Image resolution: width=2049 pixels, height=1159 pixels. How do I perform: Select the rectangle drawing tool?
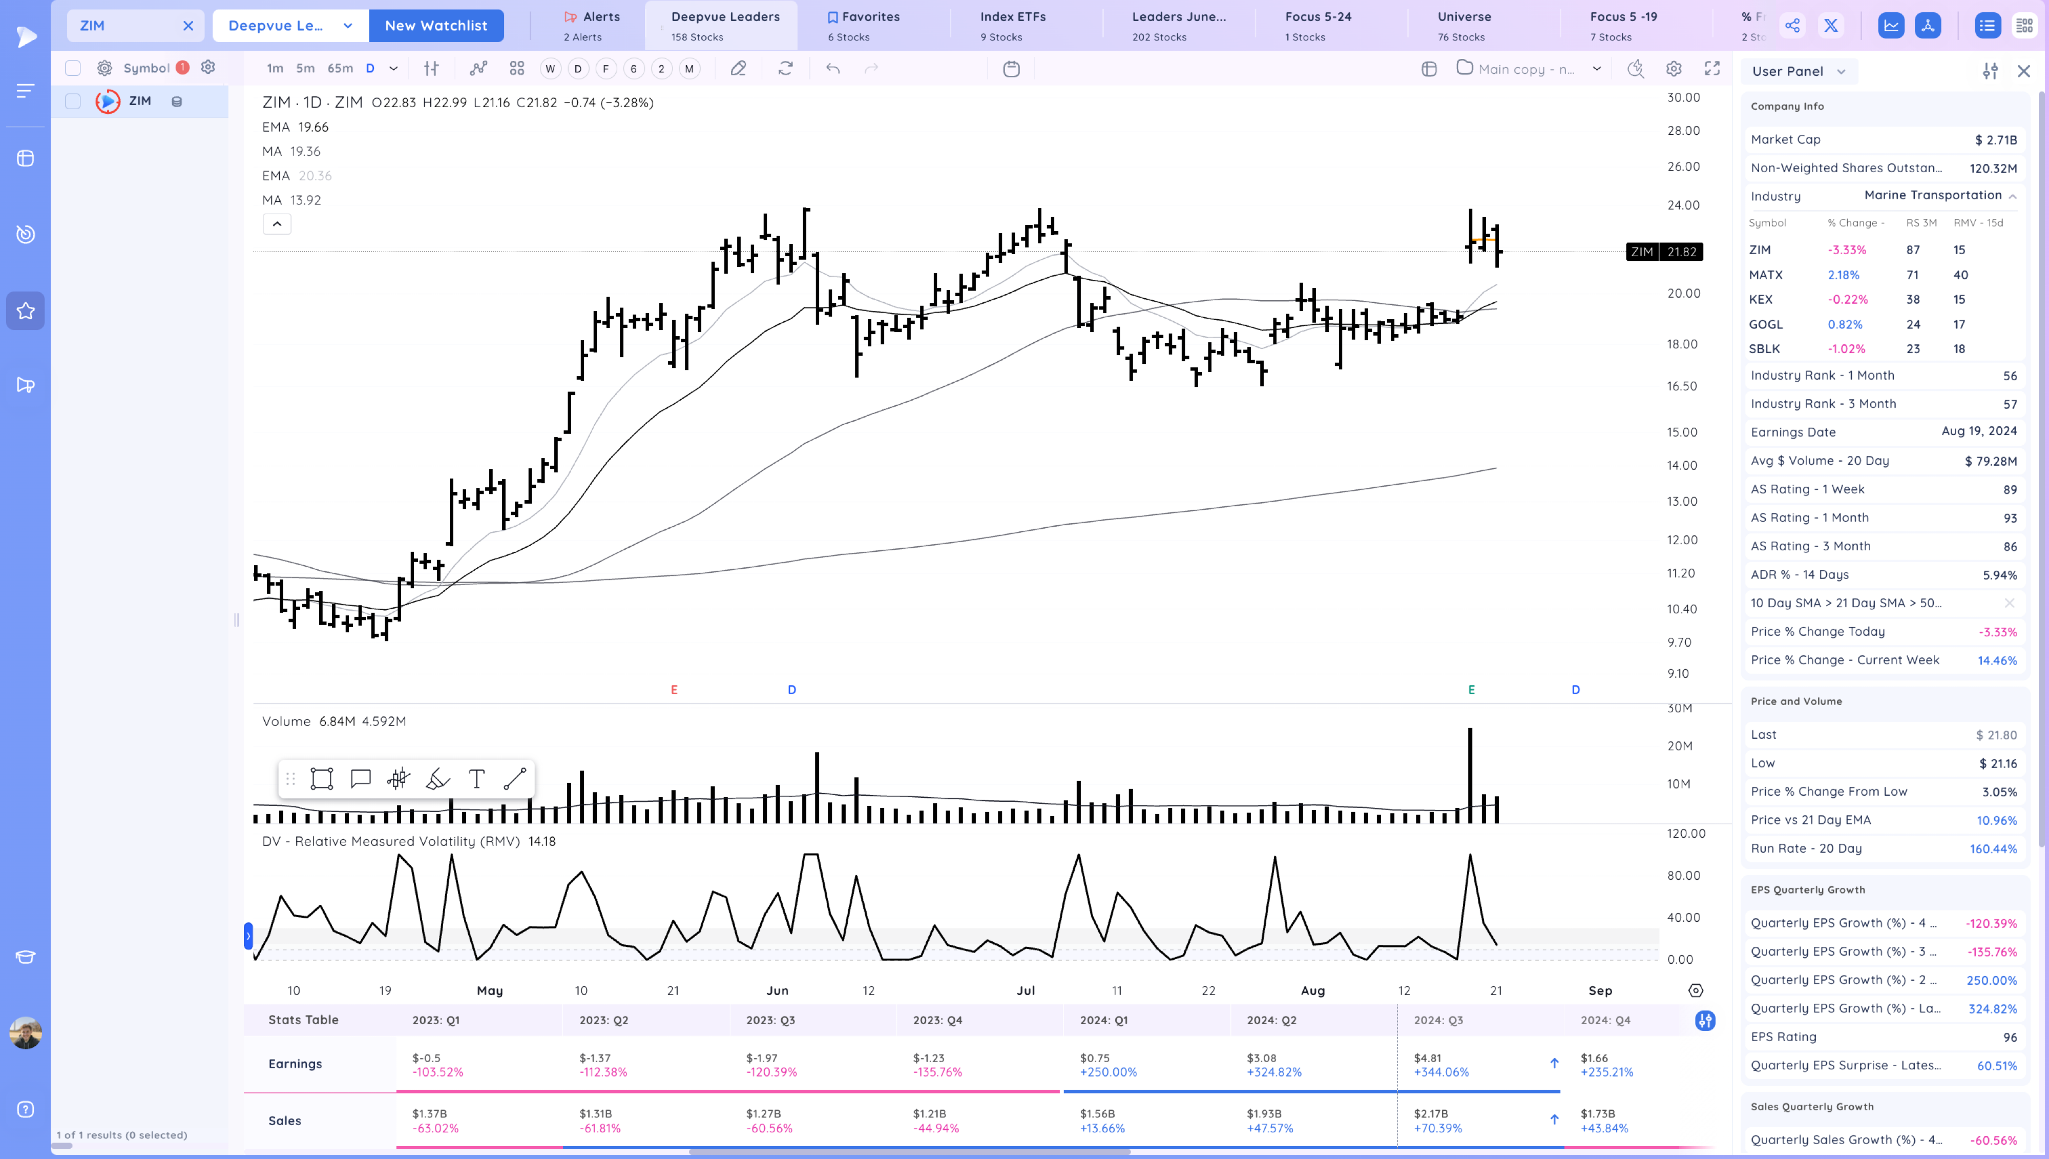click(322, 778)
